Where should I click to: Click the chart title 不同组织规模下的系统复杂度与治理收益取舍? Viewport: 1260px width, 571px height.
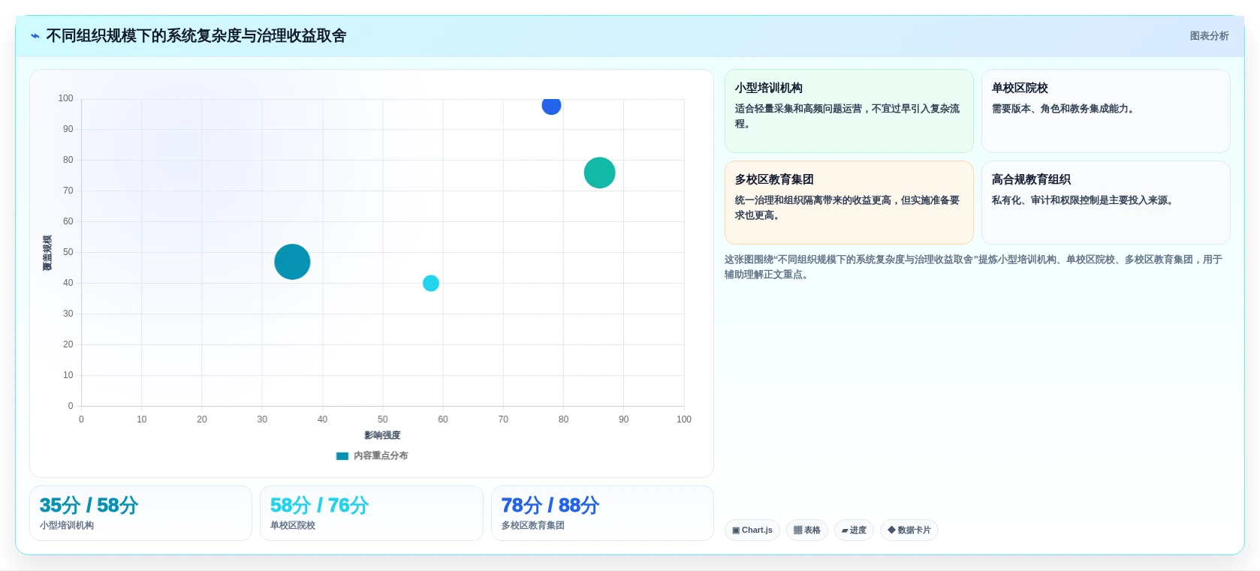pyautogui.click(x=196, y=36)
